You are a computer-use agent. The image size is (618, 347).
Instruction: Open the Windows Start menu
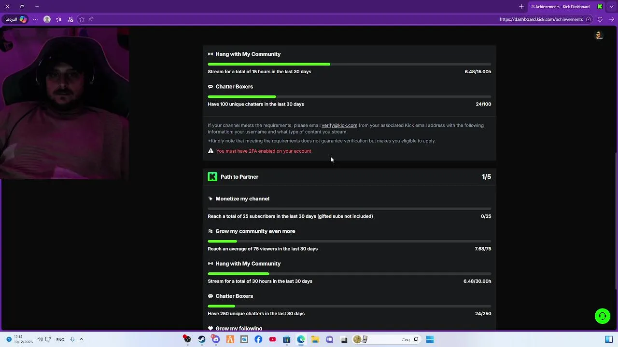coord(430,339)
